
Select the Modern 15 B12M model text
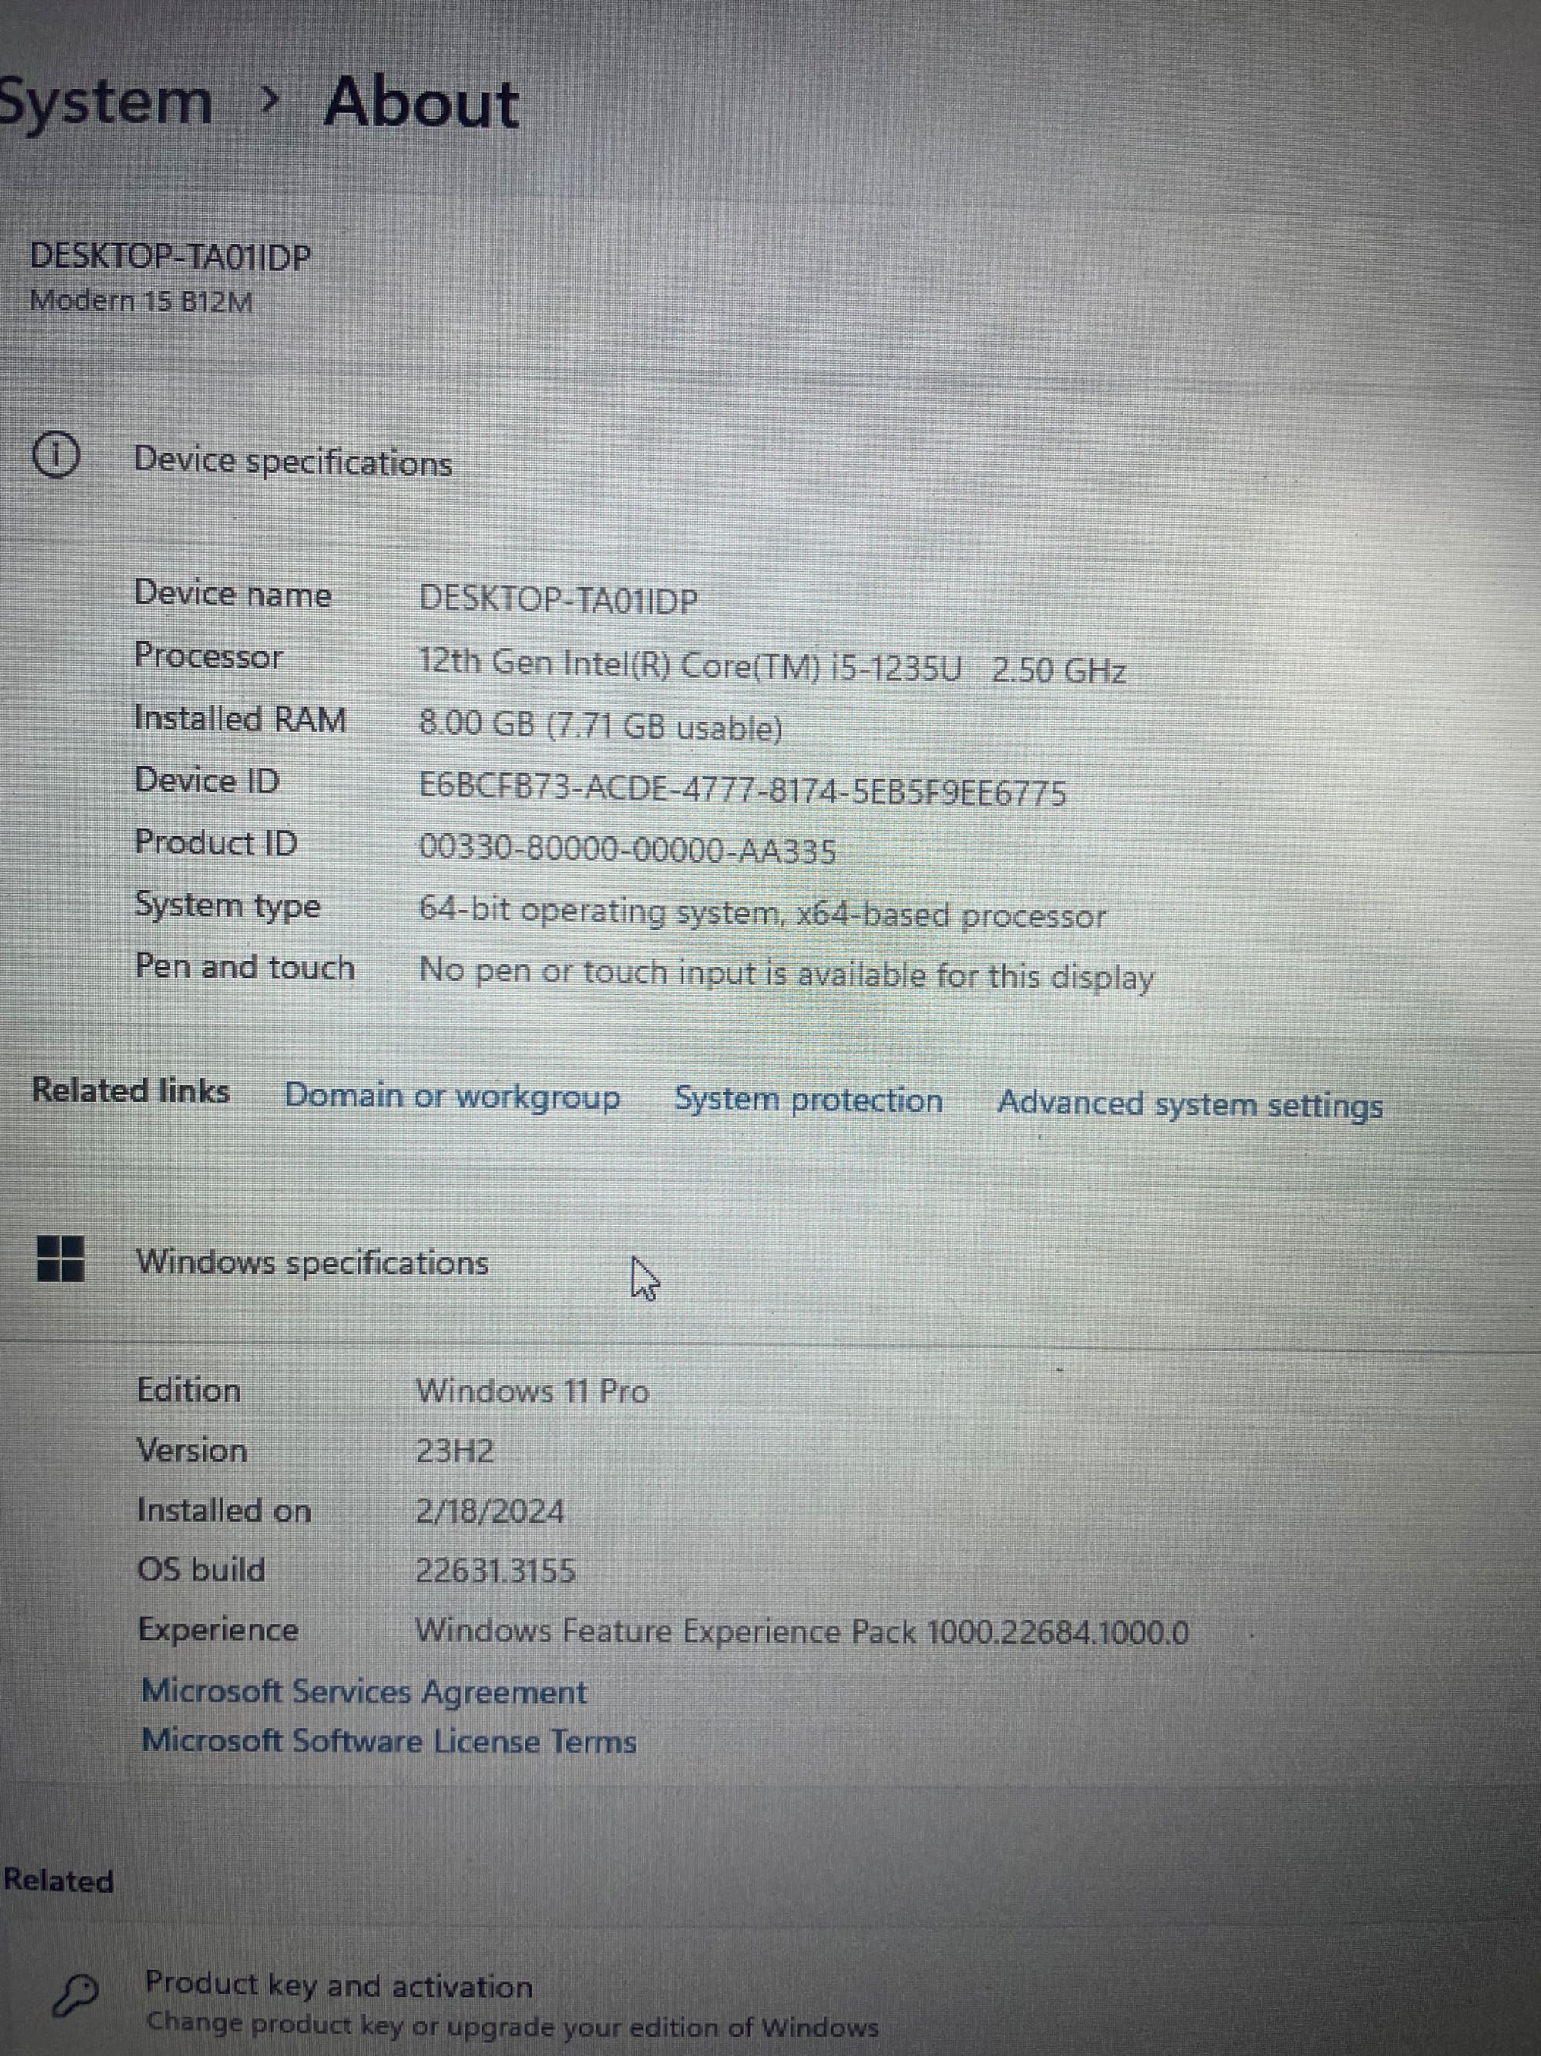[141, 301]
